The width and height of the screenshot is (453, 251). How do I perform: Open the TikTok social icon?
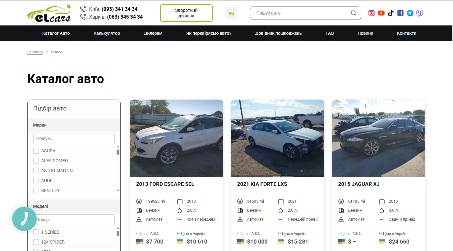click(x=391, y=13)
